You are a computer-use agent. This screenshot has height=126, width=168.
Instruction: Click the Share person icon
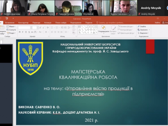pyautogui.click(x=163, y=23)
